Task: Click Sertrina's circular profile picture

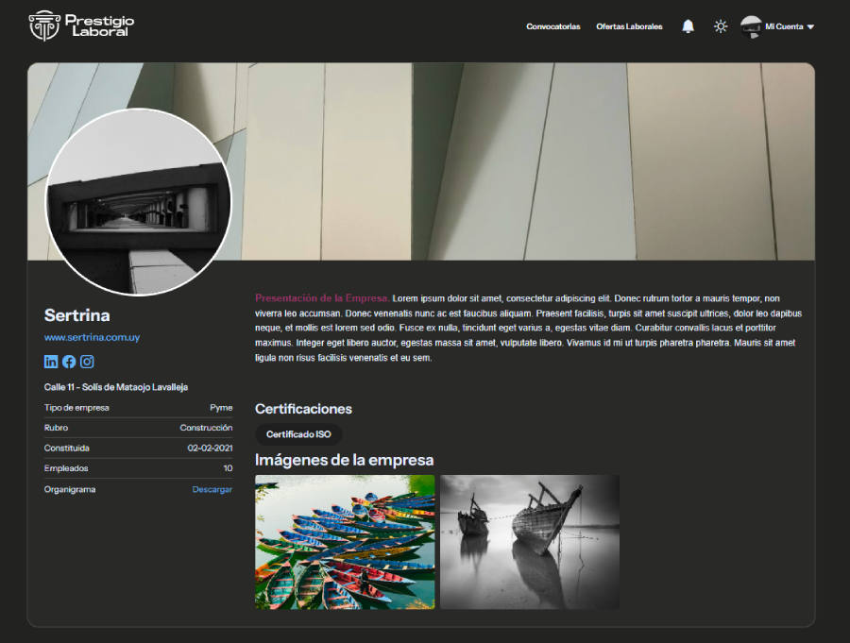Action: (x=138, y=202)
